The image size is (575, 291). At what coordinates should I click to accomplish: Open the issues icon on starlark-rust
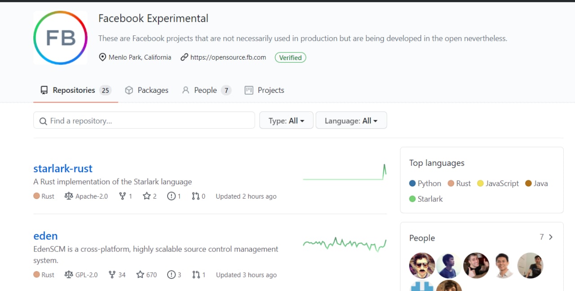(x=171, y=196)
